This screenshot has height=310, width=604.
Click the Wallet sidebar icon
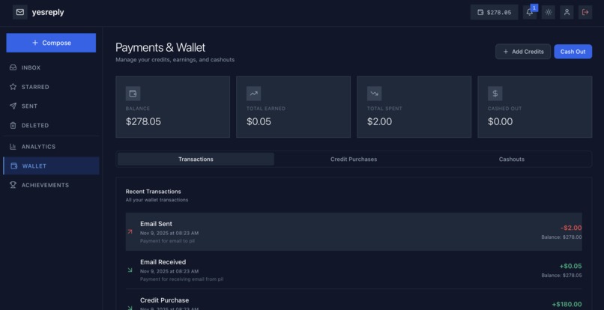click(x=14, y=166)
